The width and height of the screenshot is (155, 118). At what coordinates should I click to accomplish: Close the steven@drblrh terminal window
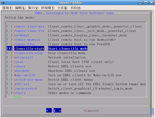(x=151, y=3)
